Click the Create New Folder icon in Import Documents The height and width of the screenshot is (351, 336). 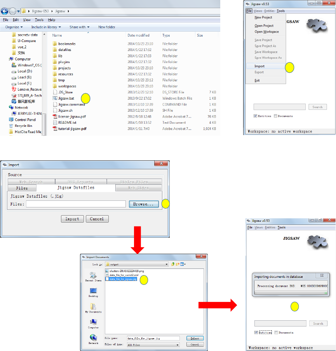pyautogui.click(x=178, y=264)
